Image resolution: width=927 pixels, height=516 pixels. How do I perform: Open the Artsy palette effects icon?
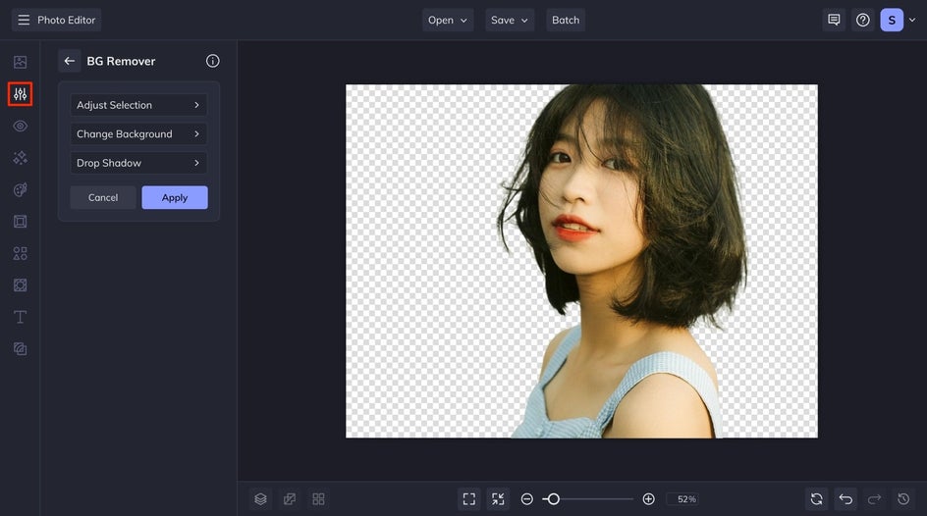pos(20,189)
